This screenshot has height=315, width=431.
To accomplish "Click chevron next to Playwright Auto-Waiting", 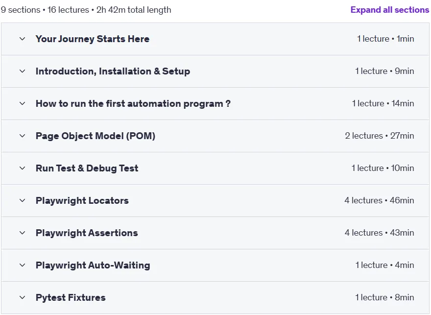I will tap(22, 265).
